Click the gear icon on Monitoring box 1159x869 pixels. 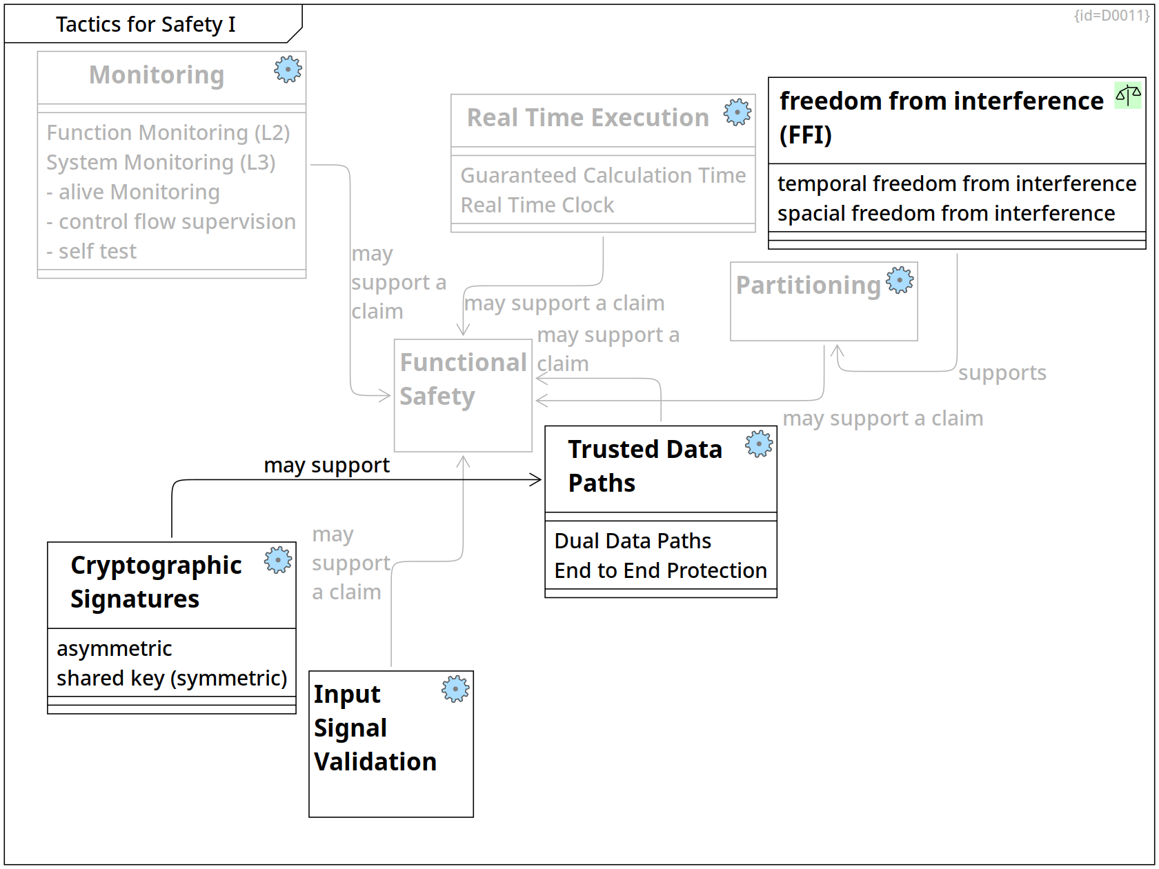coord(288,69)
